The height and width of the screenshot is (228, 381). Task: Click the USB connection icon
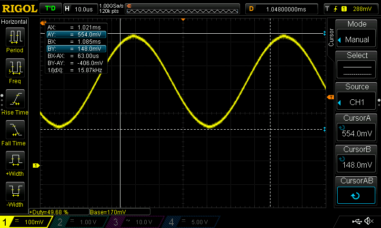tap(357, 221)
